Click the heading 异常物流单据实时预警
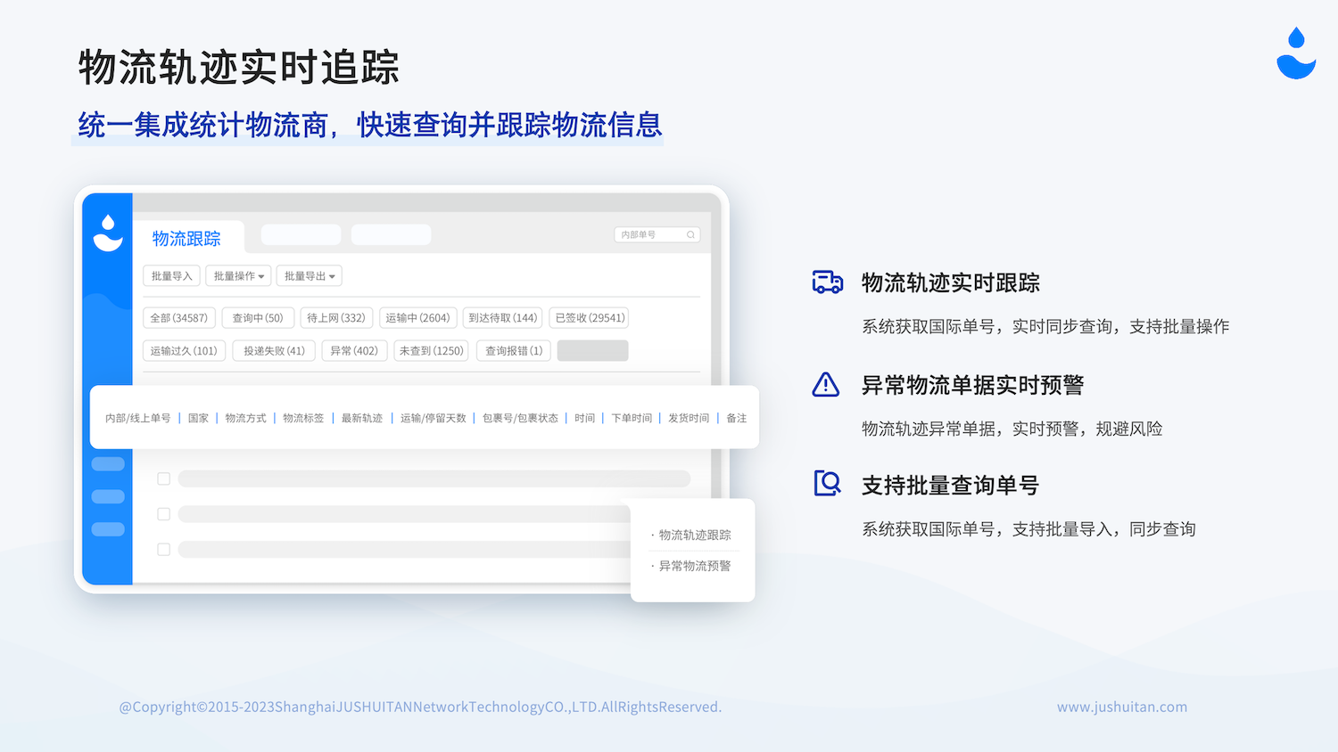Screen dimensions: 1338x752 click(x=972, y=386)
